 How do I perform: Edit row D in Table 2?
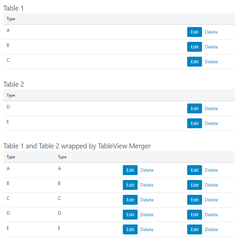194,108
